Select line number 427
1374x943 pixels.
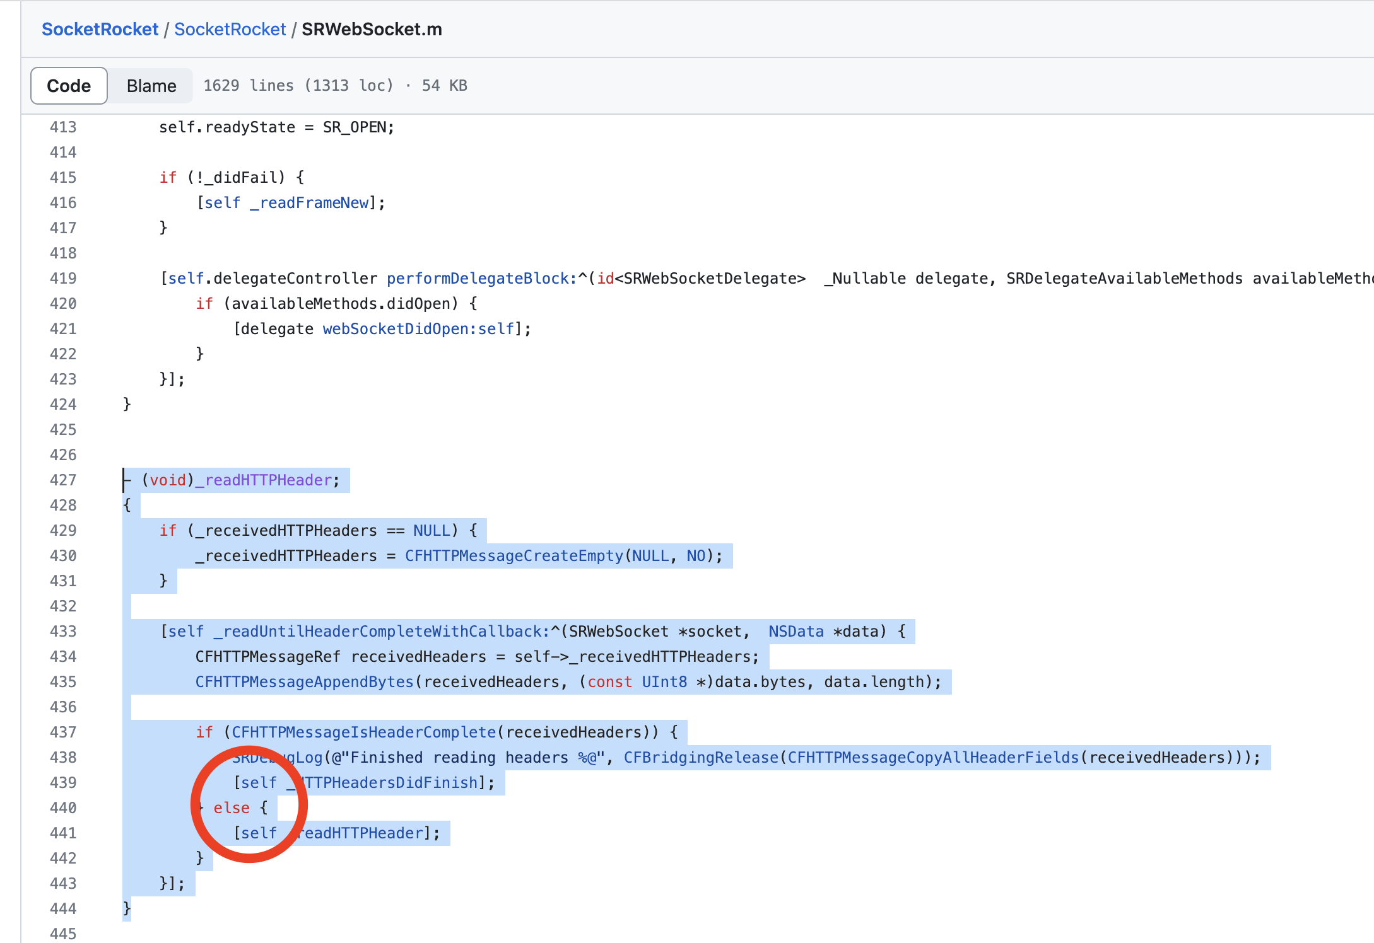(62, 480)
